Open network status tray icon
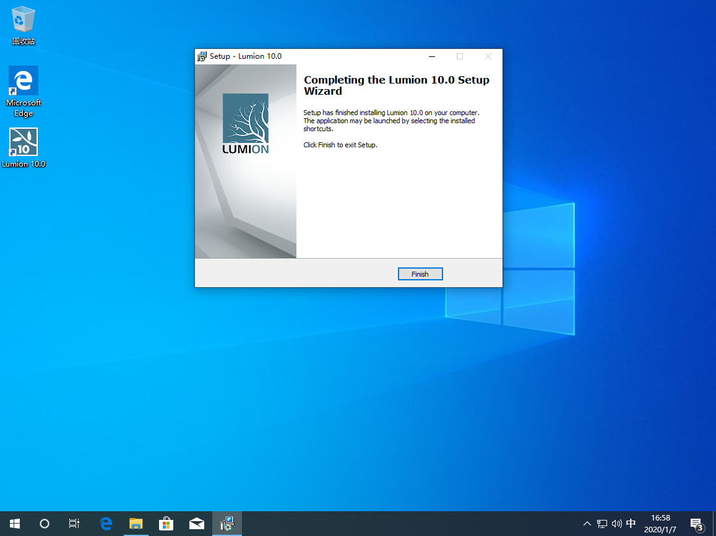The width and height of the screenshot is (716, 536). click(x=602, y=524)
